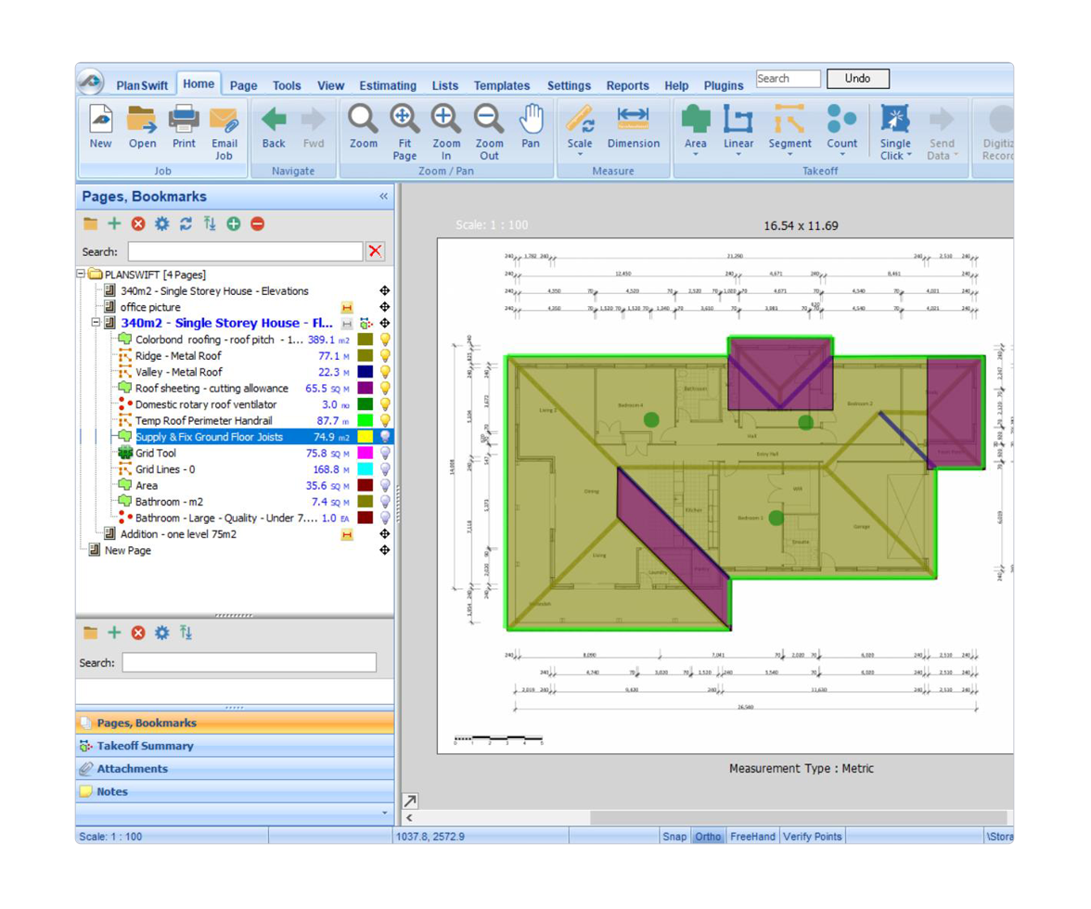
Task: Open the Attachments panel
Action: coord(236,769)
